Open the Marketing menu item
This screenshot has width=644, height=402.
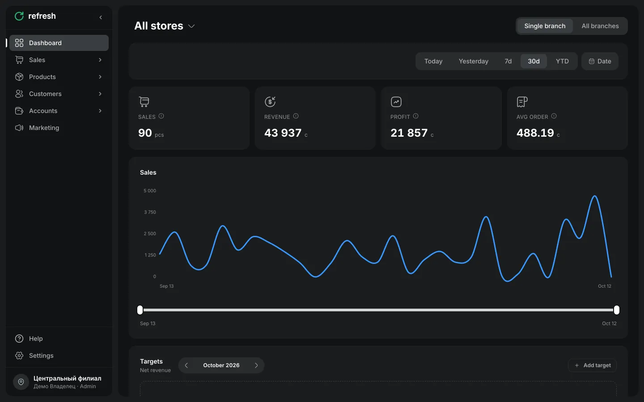[59, 128]
